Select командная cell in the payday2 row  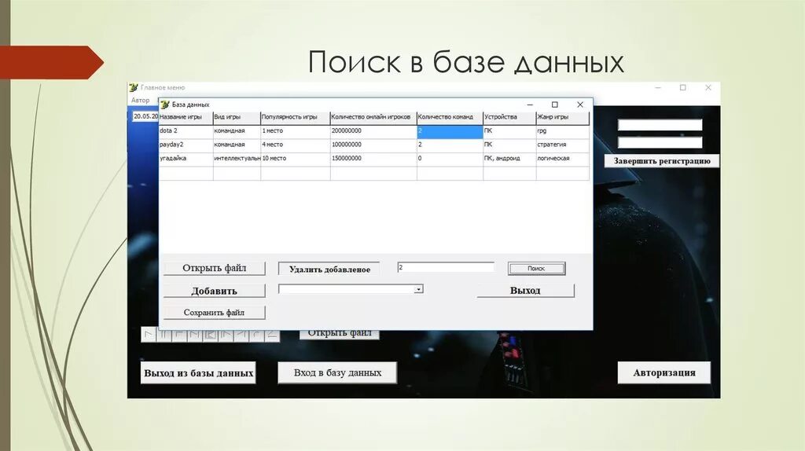tap(237, 145)
